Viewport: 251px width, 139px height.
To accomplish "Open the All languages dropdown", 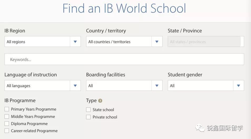I will (37, 86).
